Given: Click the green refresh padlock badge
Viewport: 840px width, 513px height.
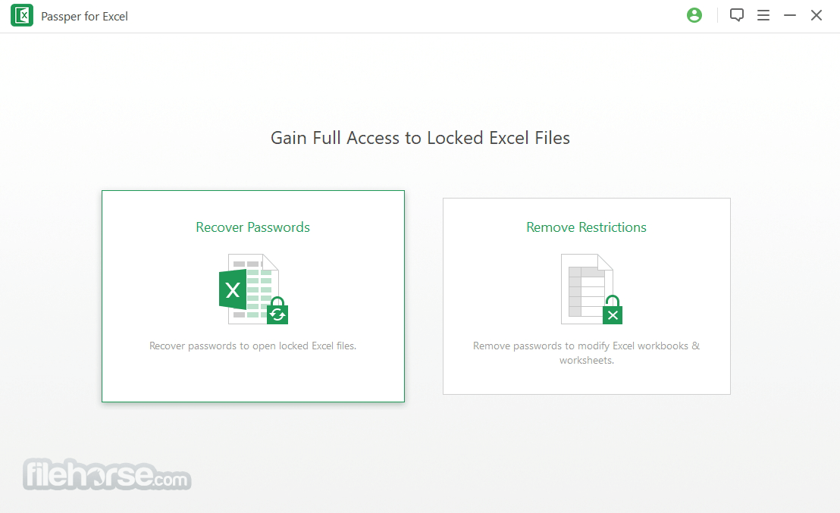Looking at the screenshot, I should [x=277, y=311].
